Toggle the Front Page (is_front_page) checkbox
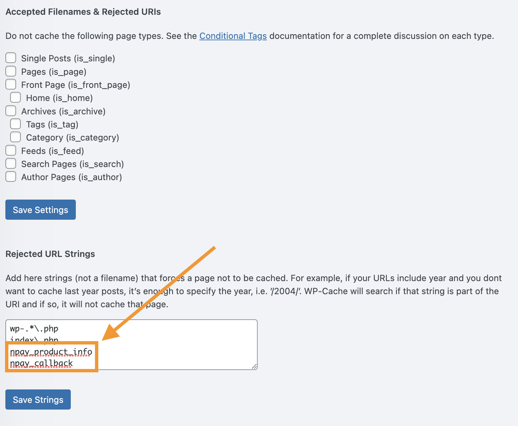The image size is (518, 426). tap(11, 84)
